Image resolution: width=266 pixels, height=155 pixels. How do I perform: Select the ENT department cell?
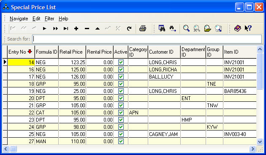click(193, 98)
